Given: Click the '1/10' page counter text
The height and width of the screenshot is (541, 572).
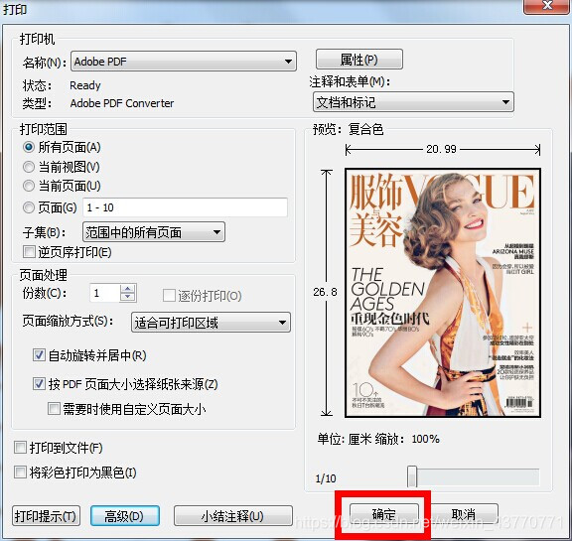Looking at the screenshot, I should (x=326, y=478).
